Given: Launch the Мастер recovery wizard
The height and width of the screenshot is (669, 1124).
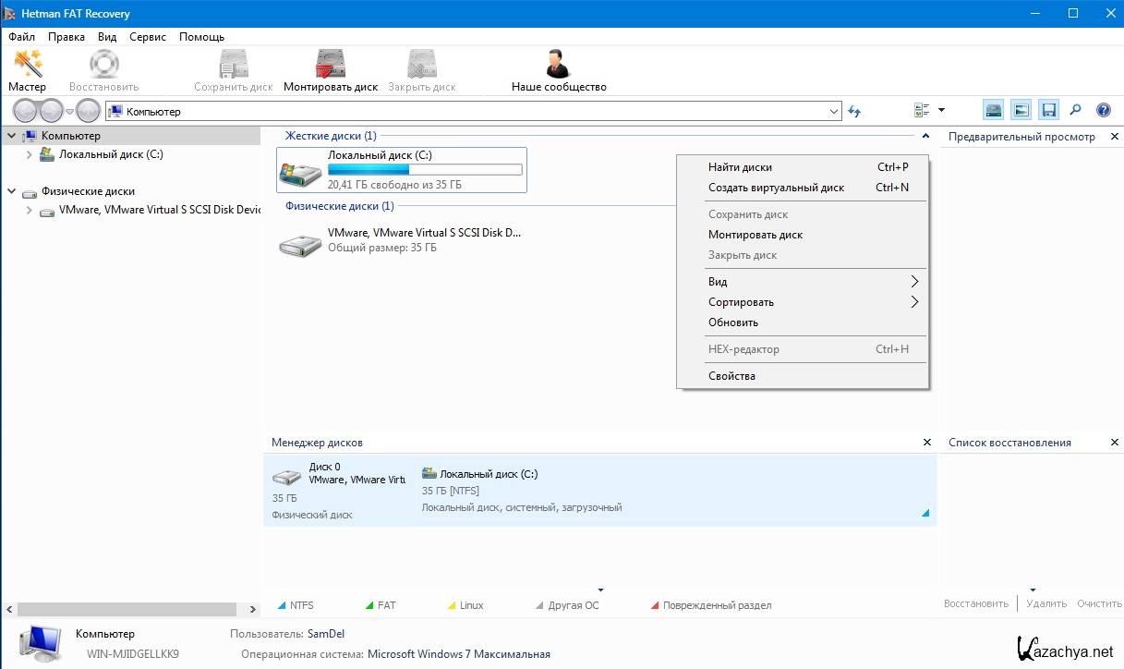Looking at the screenshot, I should tap(28, 71).
